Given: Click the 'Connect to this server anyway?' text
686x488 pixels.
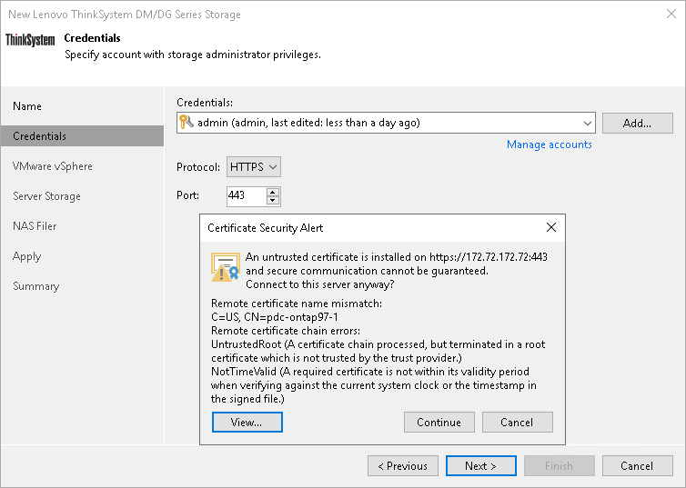Looking at the screenshot, I should [x=320, y=284].
